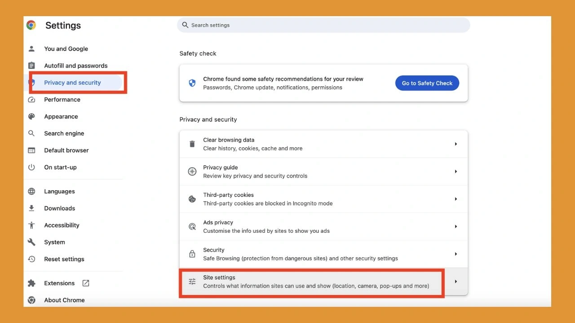Expand Clear browsing data via its arrow
Image resolution: width=575 pixels, height=323 pixels.
[456, 144]
